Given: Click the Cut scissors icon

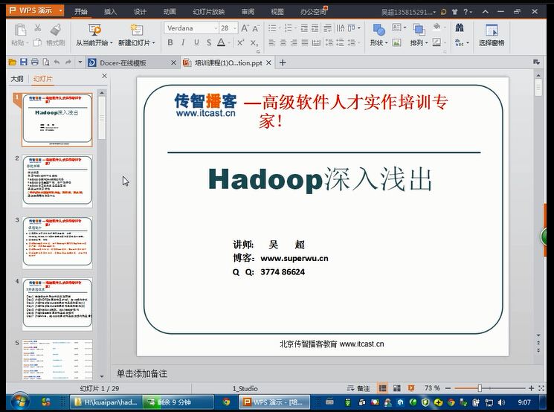Looking at the screenshot, I should click(37, 28).
